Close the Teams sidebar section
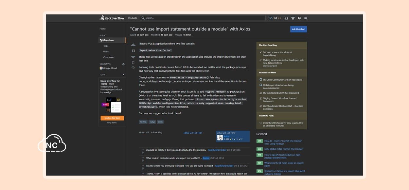409x190 pixels. (123, 75)
